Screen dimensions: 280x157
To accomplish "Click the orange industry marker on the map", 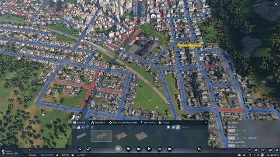I will 137,38.
